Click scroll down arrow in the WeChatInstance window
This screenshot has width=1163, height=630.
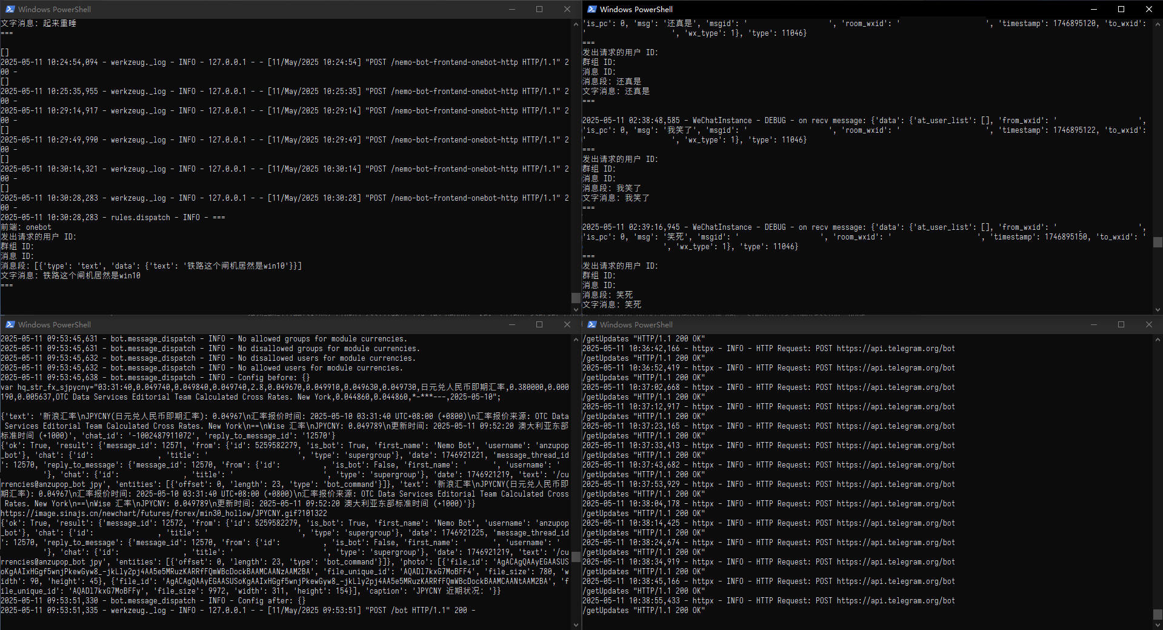click(x=1158, y=309)
